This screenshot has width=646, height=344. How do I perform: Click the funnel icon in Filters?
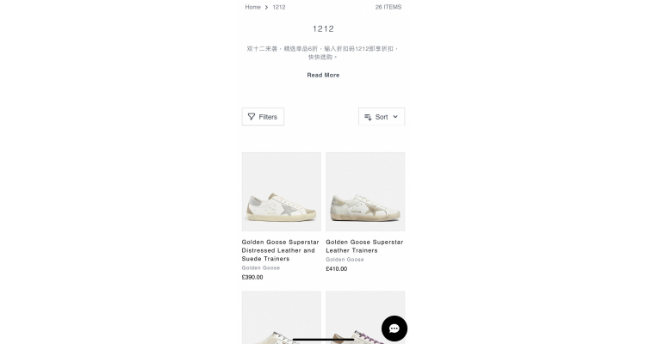tap(252, 117)
